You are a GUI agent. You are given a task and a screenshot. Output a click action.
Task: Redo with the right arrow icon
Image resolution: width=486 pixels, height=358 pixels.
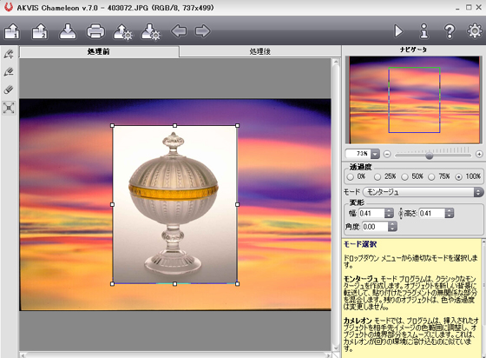pyautogui.click(x=203, y=31)
